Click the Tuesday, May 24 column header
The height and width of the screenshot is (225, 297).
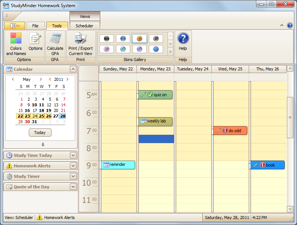193,69
